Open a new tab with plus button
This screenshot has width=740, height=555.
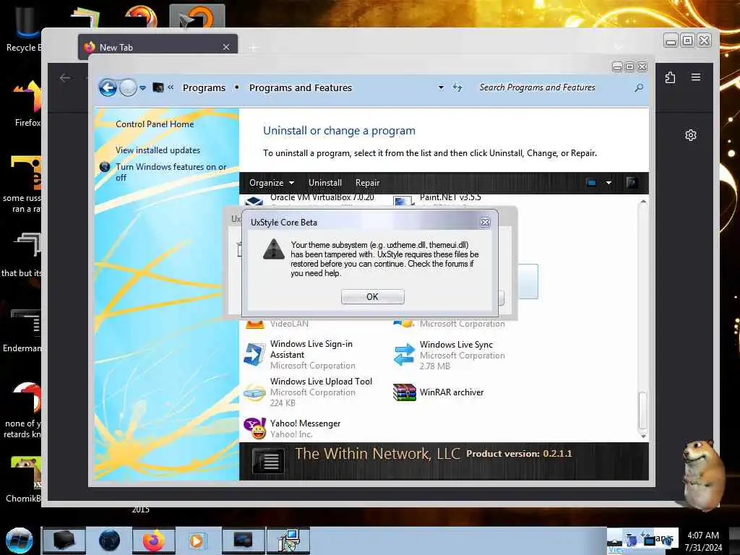254,48
